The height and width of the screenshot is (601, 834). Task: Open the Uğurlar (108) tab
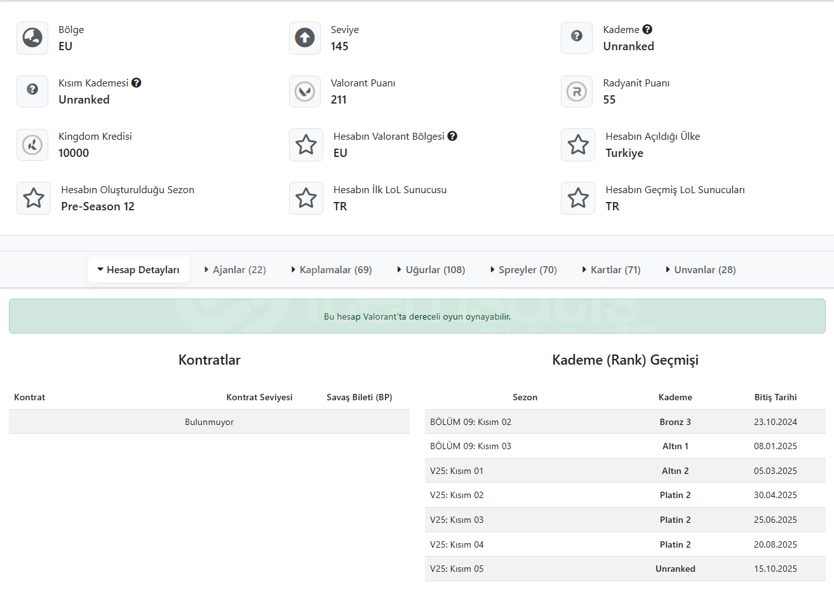(x=431, y=270)
